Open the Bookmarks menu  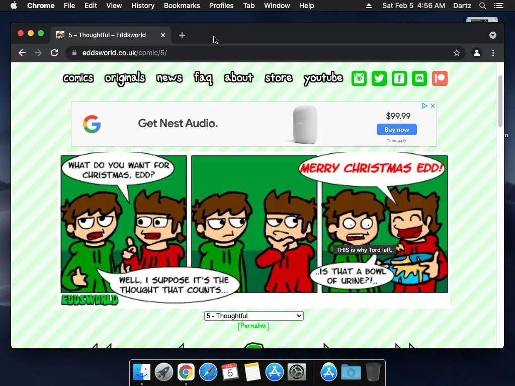click(x=182, y=6)
